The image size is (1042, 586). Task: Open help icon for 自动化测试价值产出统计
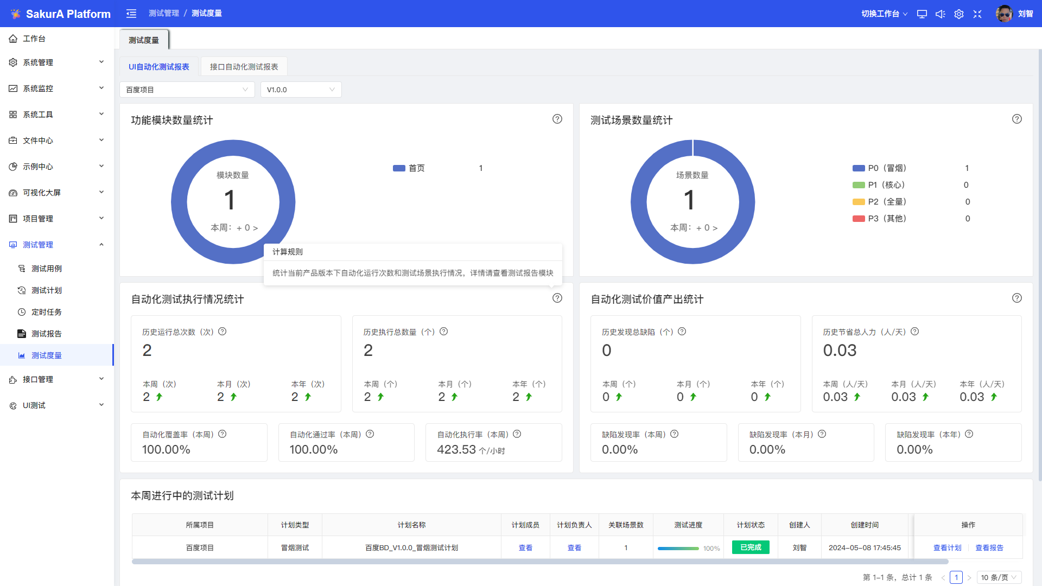(x=1017, y=298)
